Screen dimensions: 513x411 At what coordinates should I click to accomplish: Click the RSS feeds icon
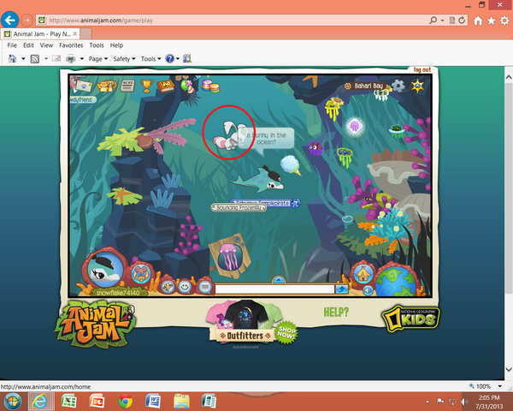[35, 59]
